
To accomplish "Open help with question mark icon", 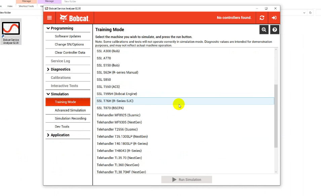I will (x=275, y=30).
